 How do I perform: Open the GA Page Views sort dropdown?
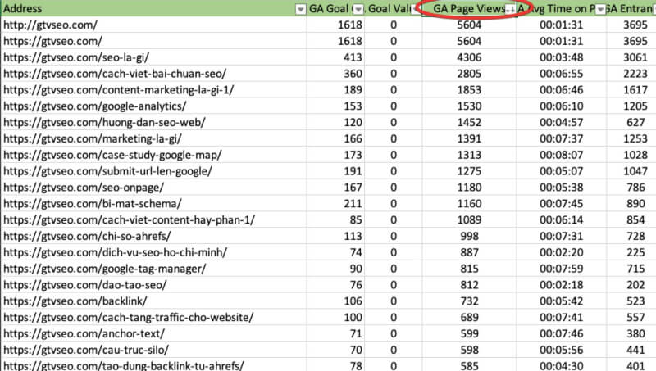[510, 9]
